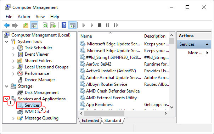Select the Services gear icon in the tree
This screenshot has height=134, width=214.
pos(21,105)
